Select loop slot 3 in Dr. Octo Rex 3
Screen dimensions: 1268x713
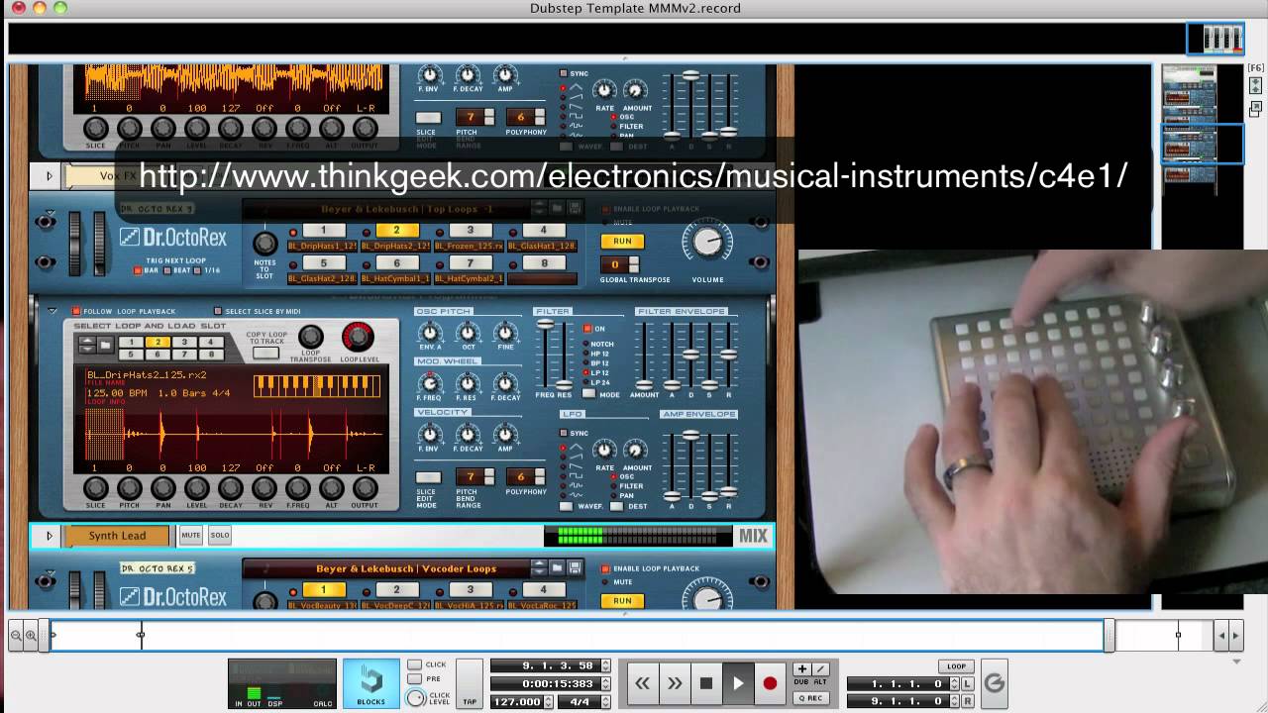[x=470, y=231]
